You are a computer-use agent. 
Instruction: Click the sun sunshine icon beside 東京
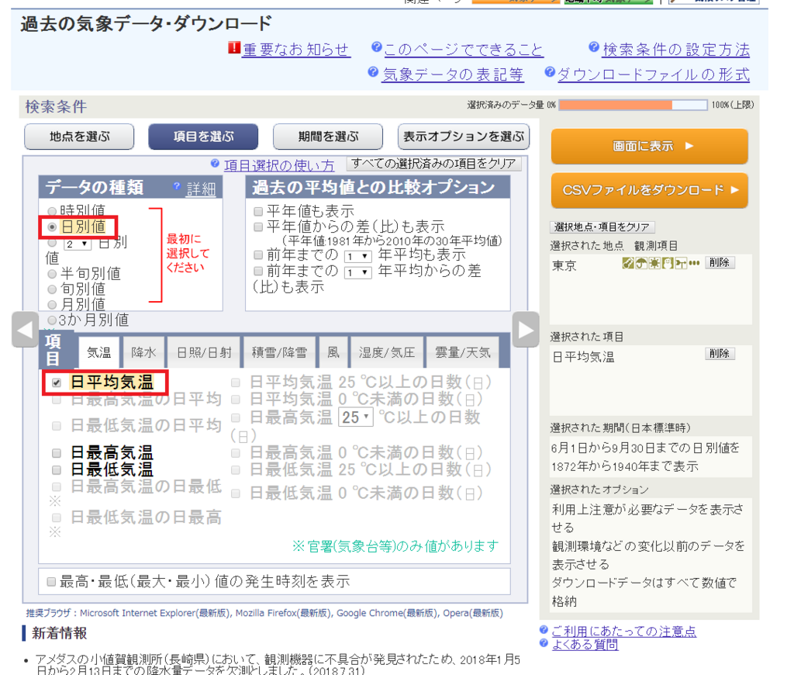pyautogui.click(x=654, y=263)
